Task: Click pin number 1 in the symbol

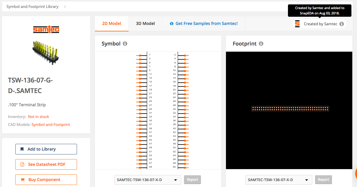Action: coord(150,55)
